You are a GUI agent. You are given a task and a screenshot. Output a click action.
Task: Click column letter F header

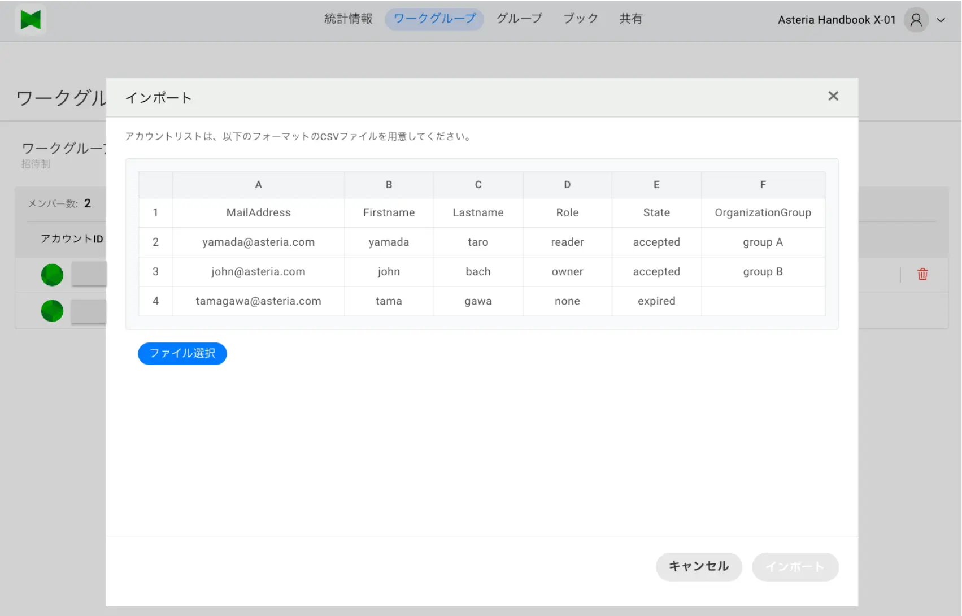(x=763, y=185)
